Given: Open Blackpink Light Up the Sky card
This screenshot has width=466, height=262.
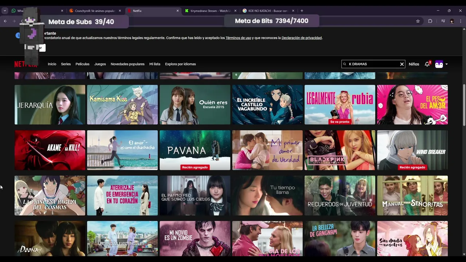Looking at the screenshot, I should [x=340, y=150].
